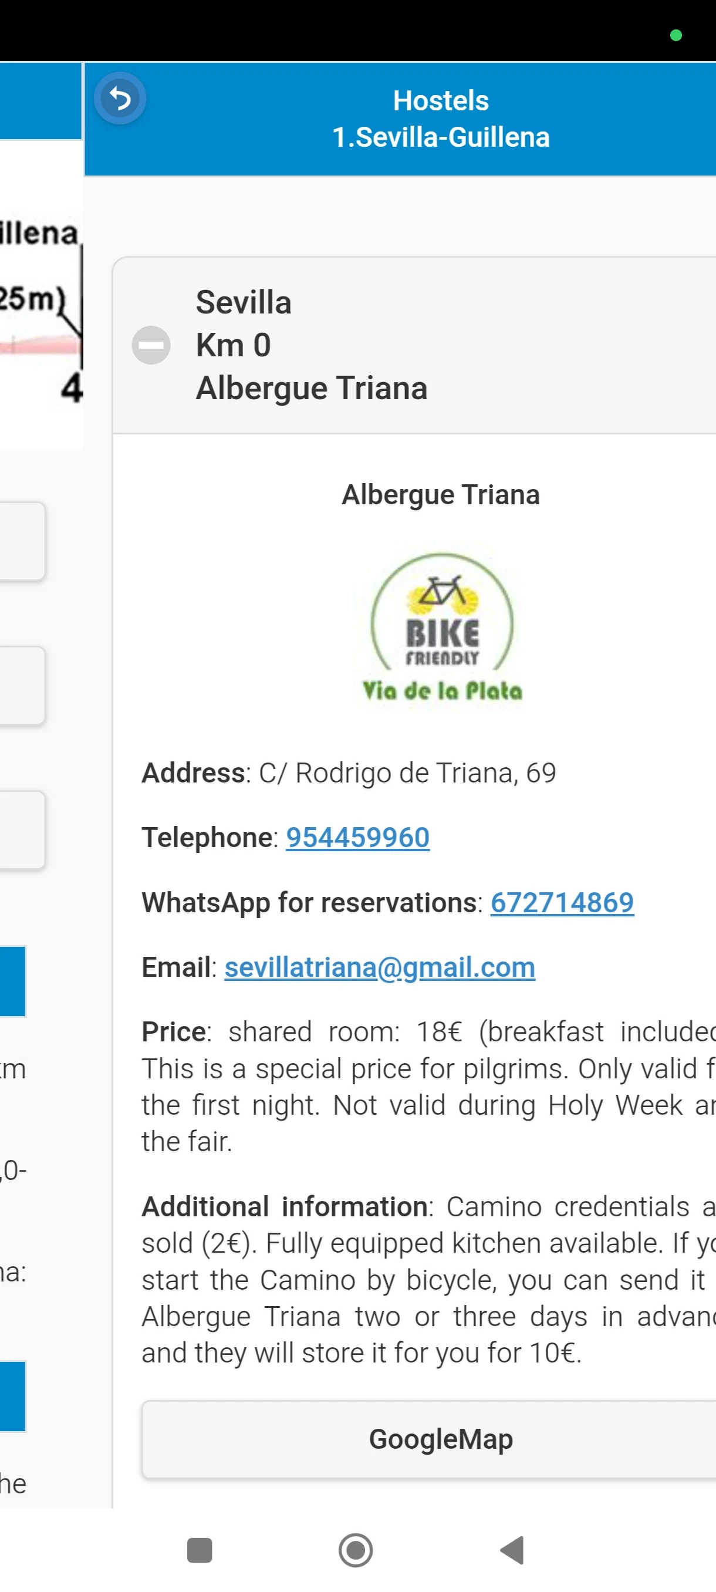Tap the Price paragraph for shared room
The width and height of the screenshot is (716, 1592).
point(429,1087)
